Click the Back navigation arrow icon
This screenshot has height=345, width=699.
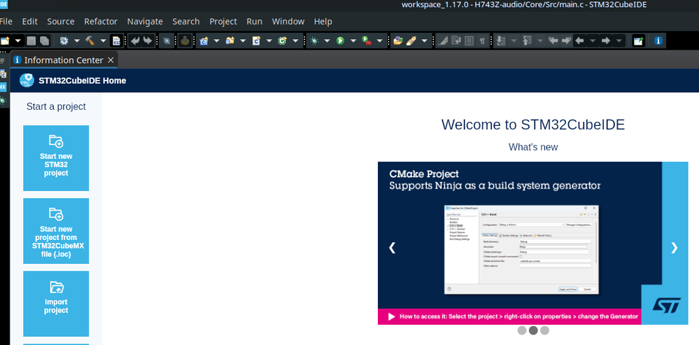(579, 41)
